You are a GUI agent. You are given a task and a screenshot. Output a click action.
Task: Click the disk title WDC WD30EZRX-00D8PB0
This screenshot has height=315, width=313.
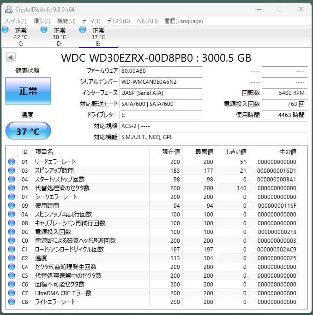[x=127, y=58]
